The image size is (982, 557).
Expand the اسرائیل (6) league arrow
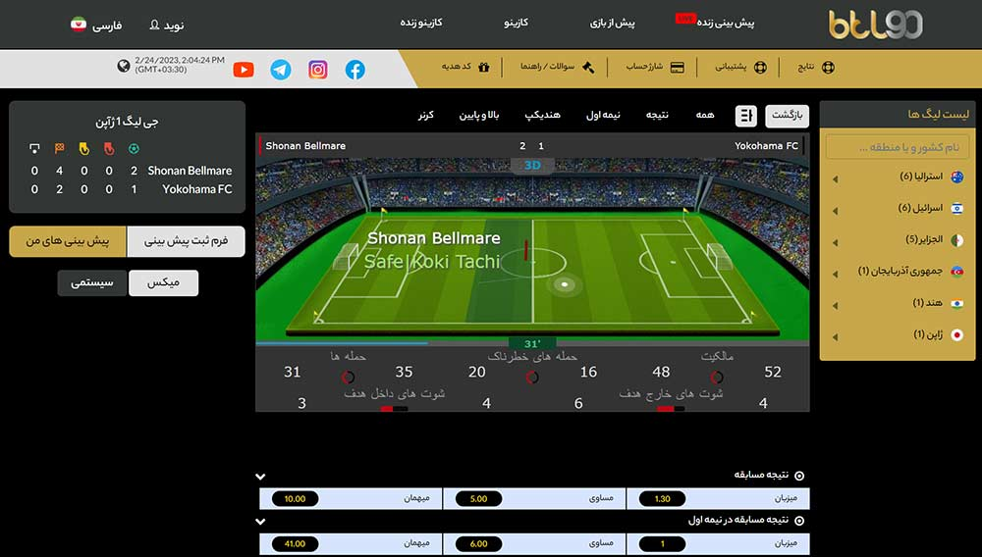pyautogui.click(x=835, y=211)
